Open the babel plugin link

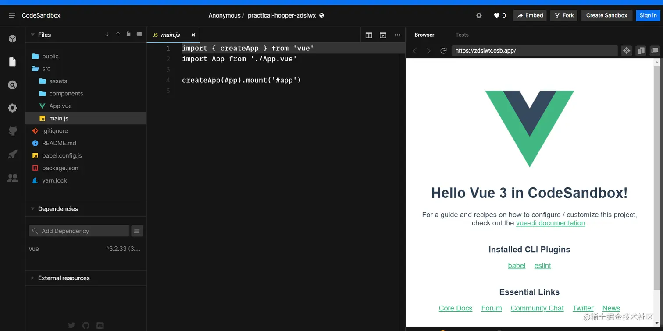pyautogui.click(x=517, y=266)
